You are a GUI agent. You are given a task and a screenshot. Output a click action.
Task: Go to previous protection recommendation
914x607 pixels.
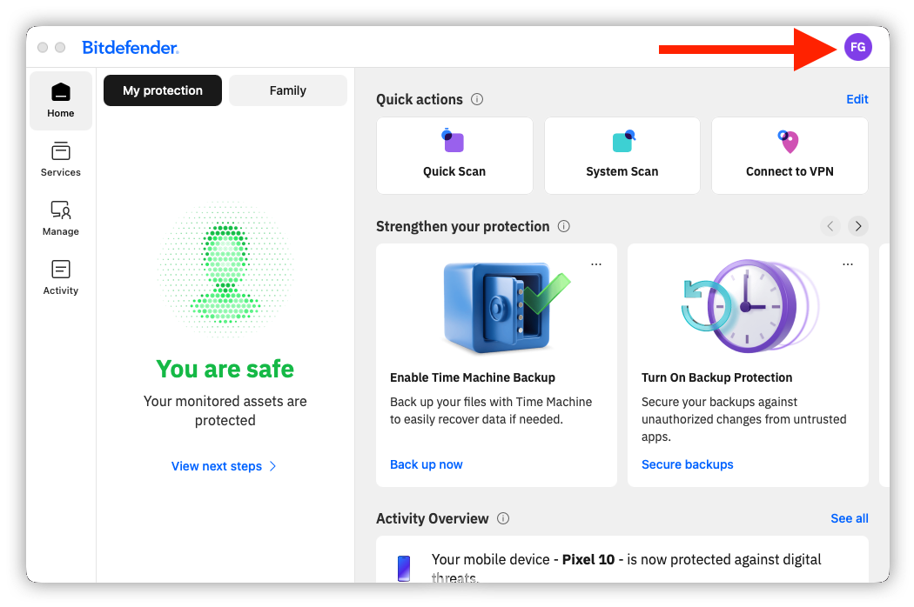coord(830,226)
